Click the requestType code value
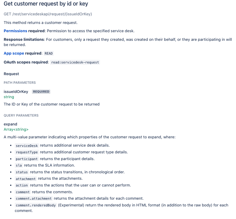236x219 pixels. click(x=27, y=152)
